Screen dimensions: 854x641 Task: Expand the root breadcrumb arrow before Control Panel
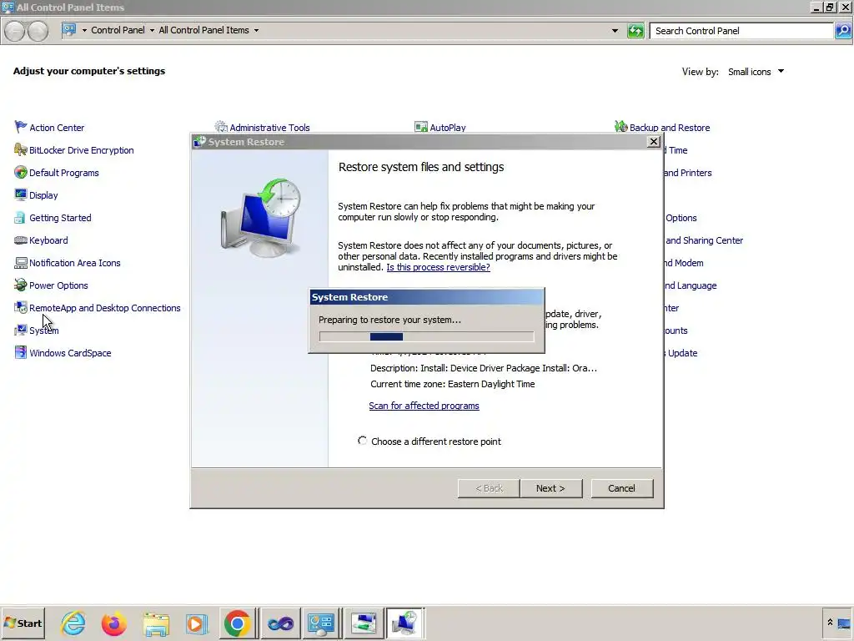[84, 31]
